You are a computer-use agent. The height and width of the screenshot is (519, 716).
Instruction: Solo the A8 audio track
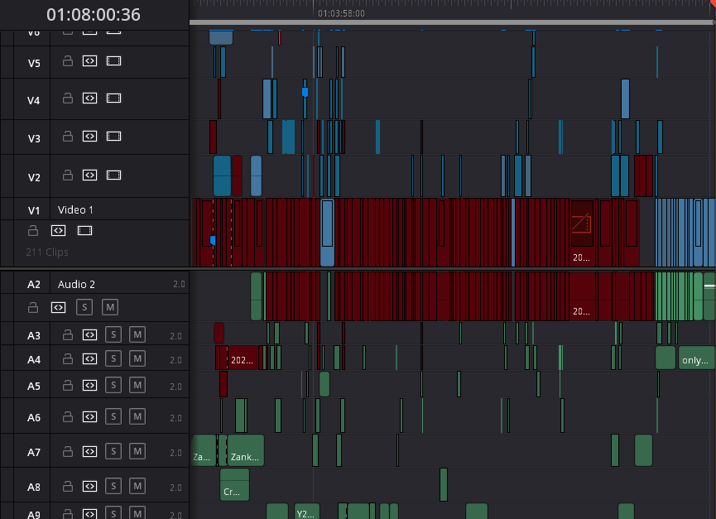pyautogui.click(x=113, y=486)
